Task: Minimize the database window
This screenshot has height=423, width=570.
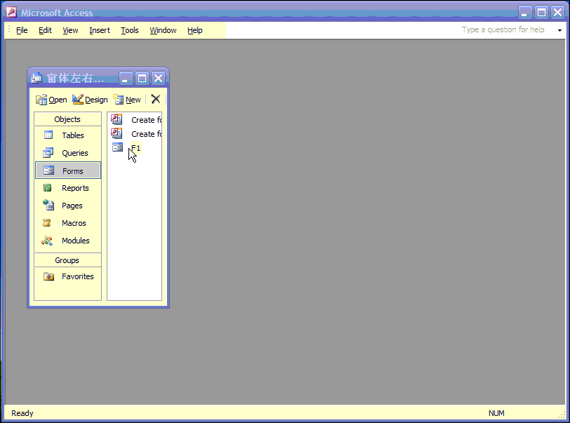Action: (126, 78)
